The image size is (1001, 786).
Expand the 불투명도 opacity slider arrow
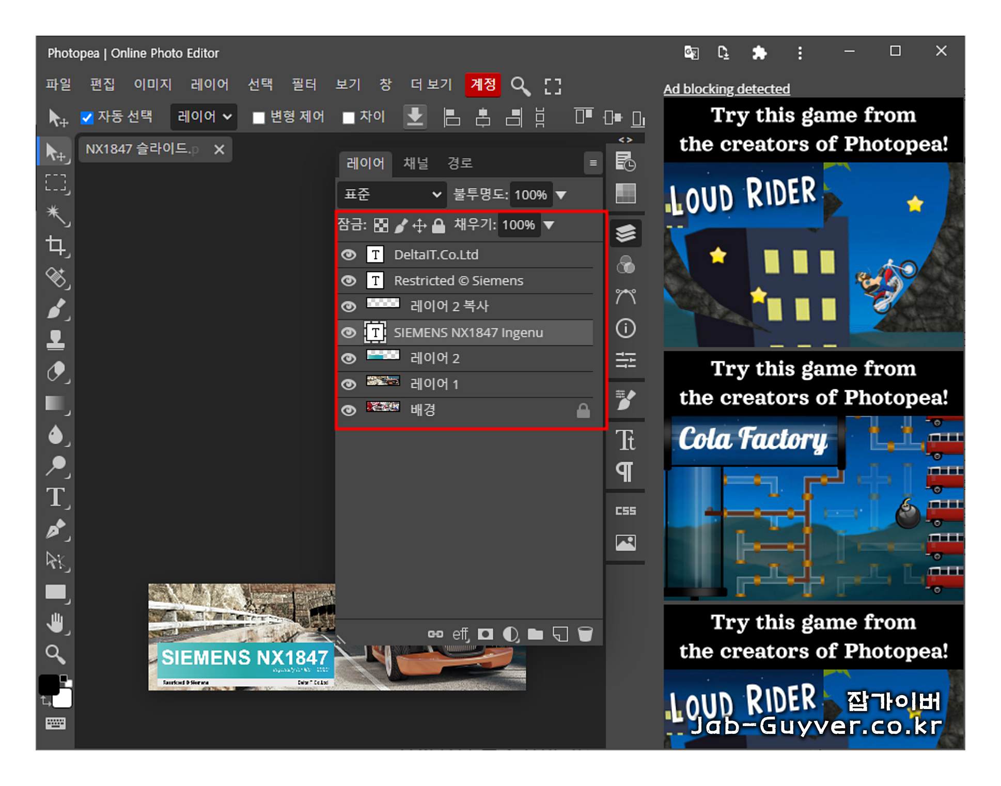click(561, 195)
